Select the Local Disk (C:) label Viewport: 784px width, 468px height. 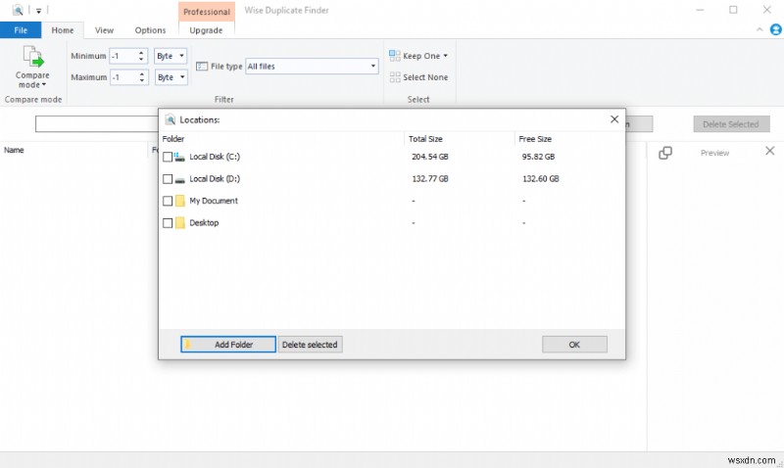click(215, 157)
